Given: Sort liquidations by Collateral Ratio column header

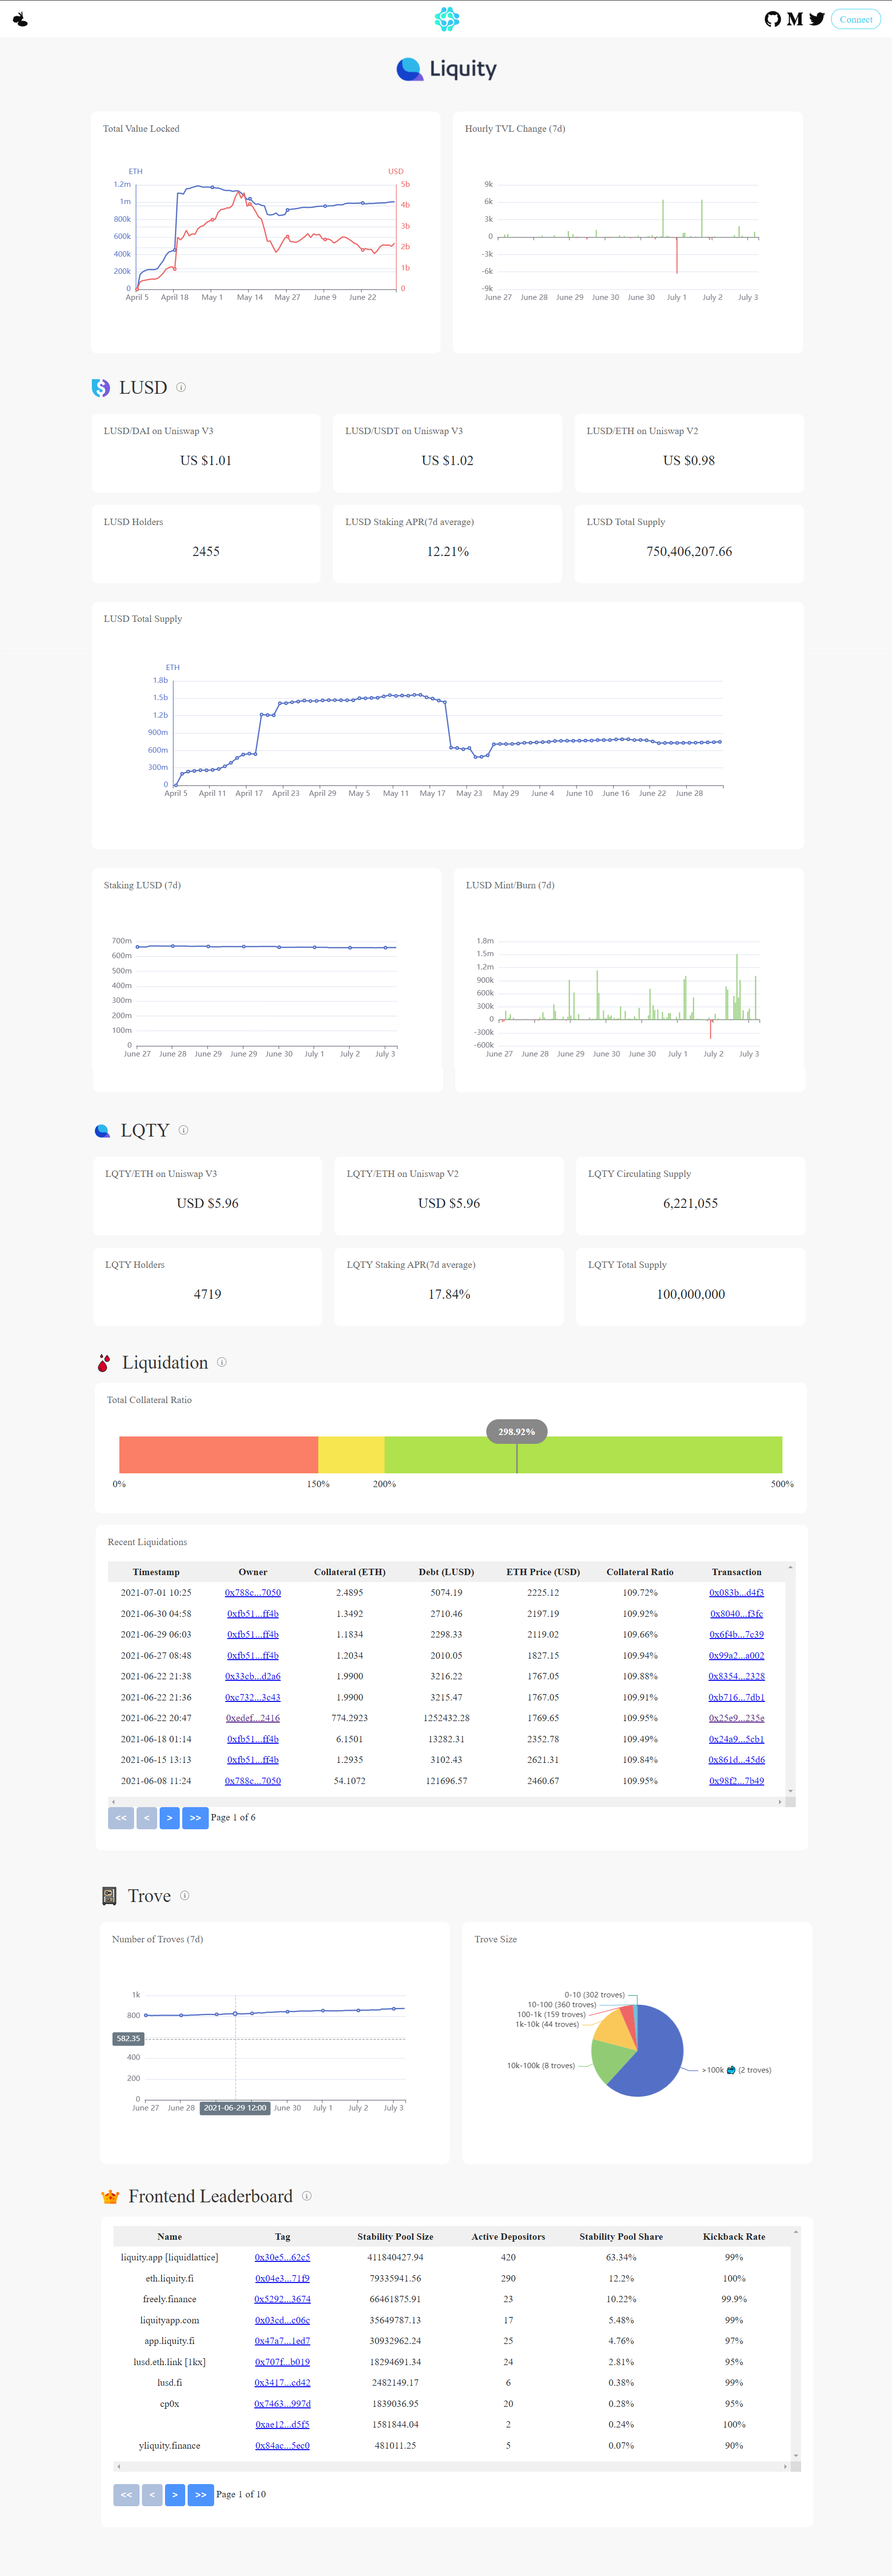Looking at the screenshot, I should click(x=641, y=1572).
